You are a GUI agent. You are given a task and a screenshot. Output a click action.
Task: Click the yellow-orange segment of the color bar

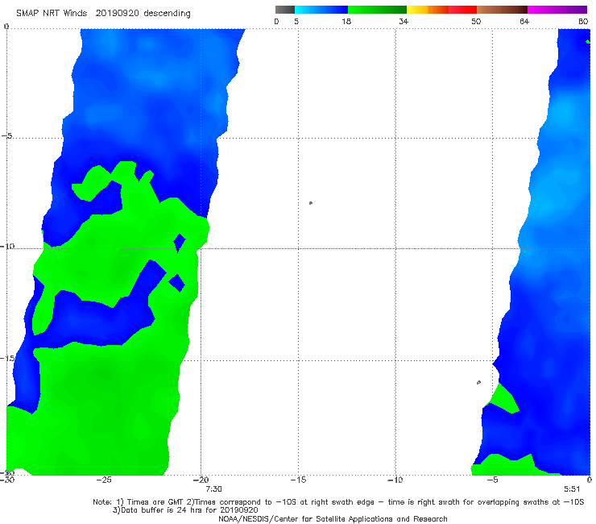pyautogui.click(x=427, y=10)
